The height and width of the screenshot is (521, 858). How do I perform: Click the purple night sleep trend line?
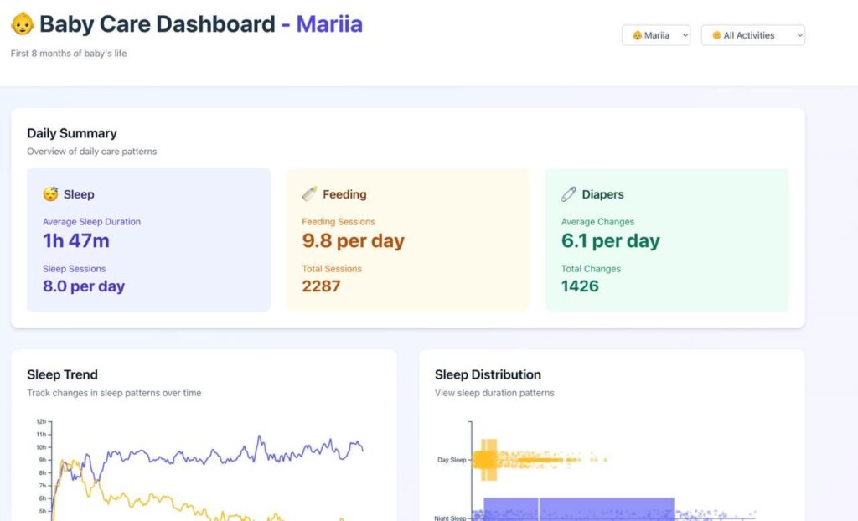coord(219,456)
